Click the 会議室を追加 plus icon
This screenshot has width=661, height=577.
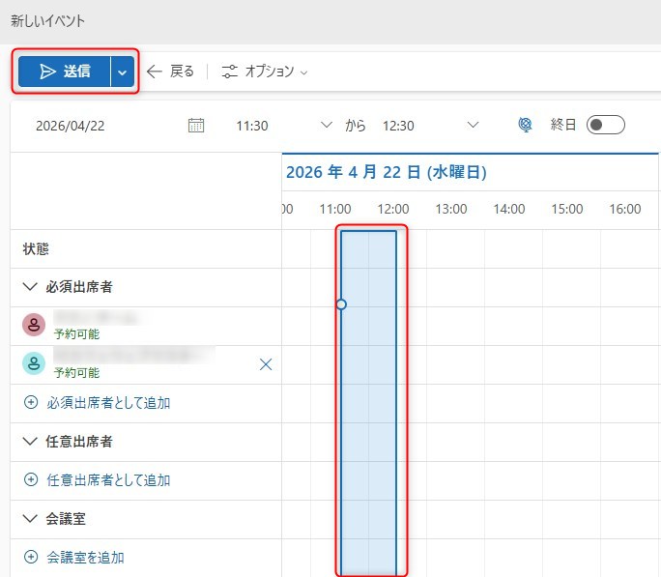tap(31, 558)
